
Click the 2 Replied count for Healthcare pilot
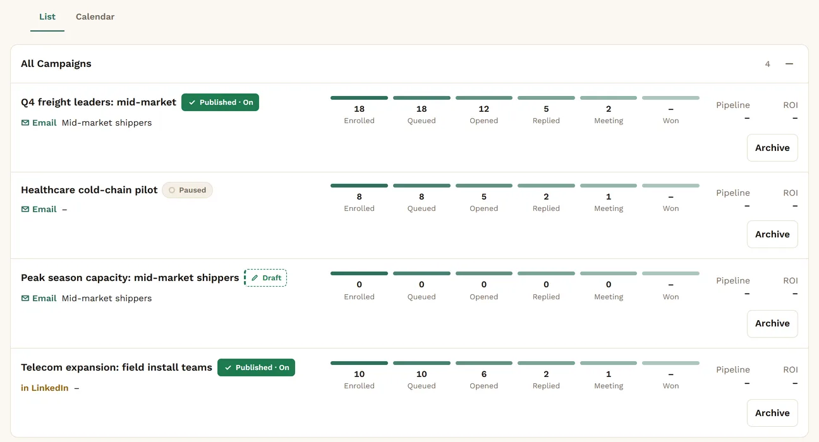(546, 197)
